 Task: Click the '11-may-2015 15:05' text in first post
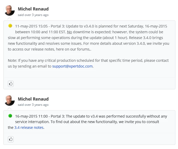[31, 26]
